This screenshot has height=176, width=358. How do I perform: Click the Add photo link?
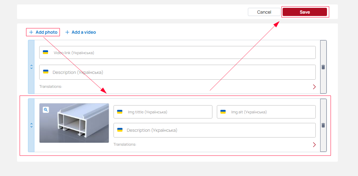coord(43,32)
